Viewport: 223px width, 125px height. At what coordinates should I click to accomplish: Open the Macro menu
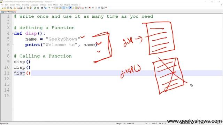click(x=56, y=5)
